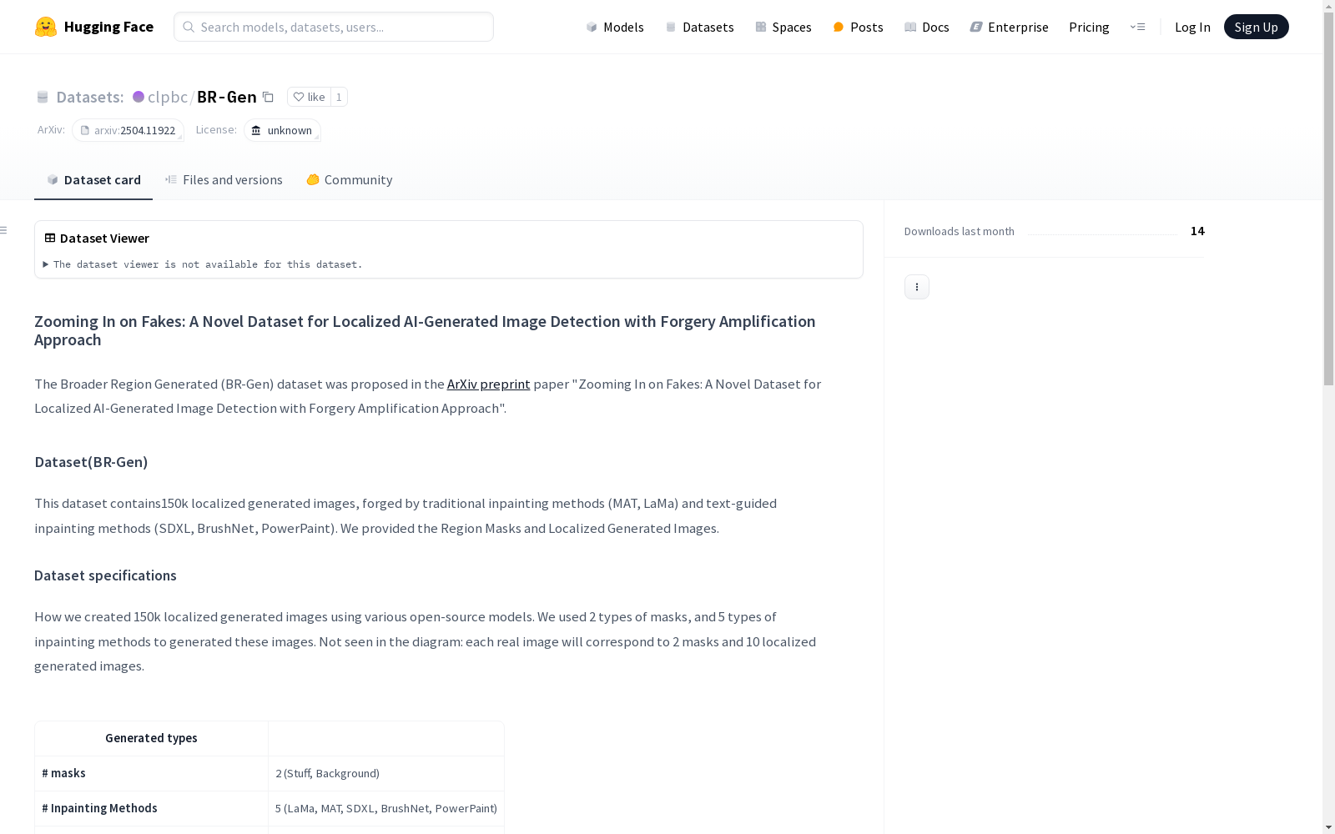Click the Hugging Face brand name text

tap(108, 27)
